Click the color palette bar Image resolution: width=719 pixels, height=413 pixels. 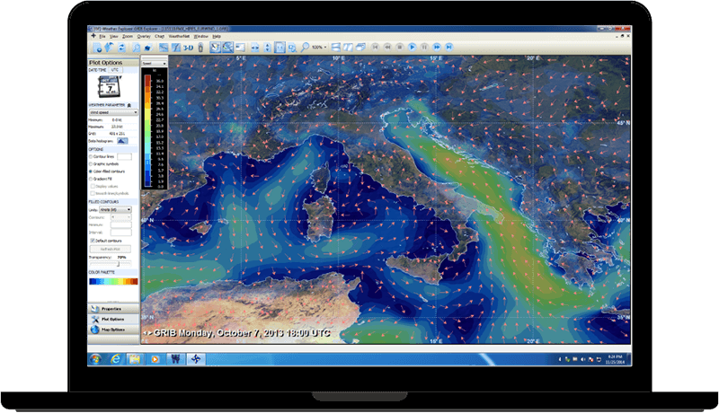113,281
